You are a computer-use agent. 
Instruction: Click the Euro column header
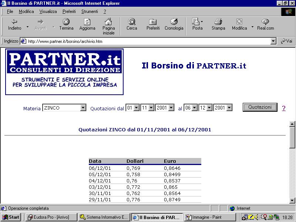[170, 161]
